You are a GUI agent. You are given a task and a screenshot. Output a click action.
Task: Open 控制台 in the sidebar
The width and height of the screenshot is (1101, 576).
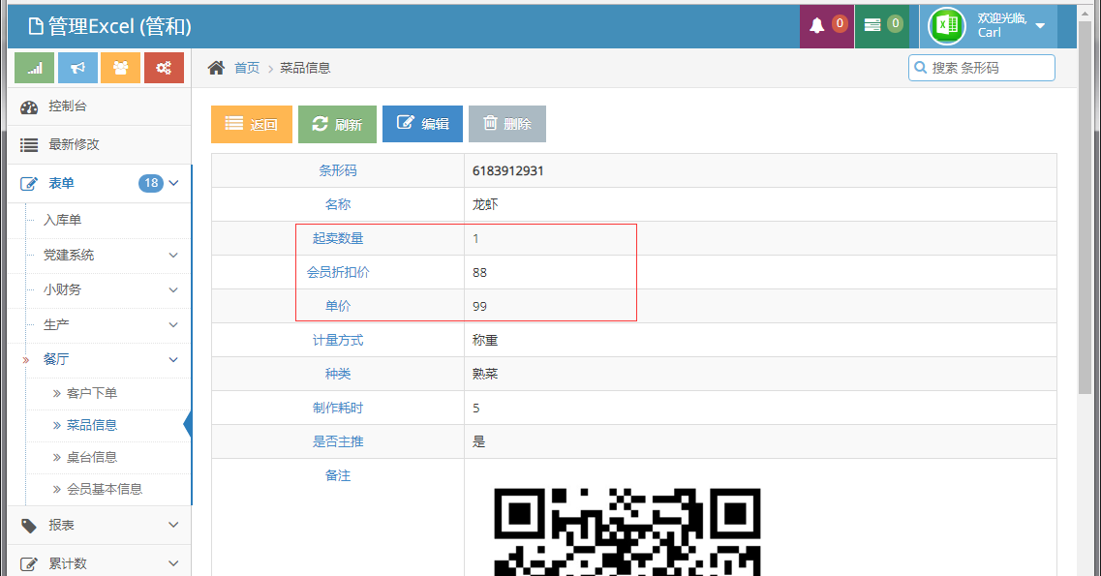click(99, 106)
